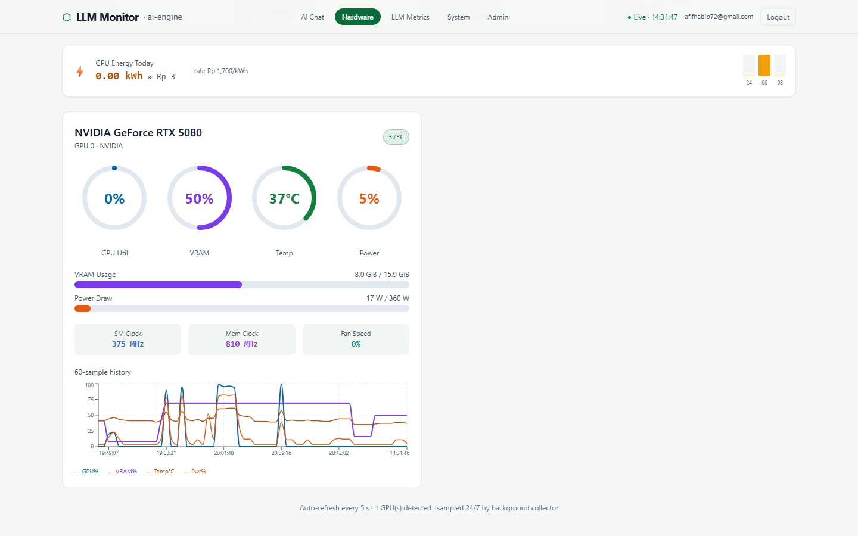Open the AI Chat tab
The image size is (858, 536).
[312, 17]
